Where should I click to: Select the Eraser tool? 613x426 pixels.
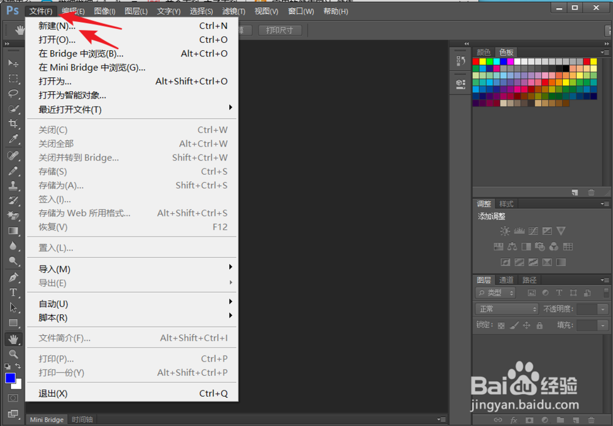tap(13, 215)
